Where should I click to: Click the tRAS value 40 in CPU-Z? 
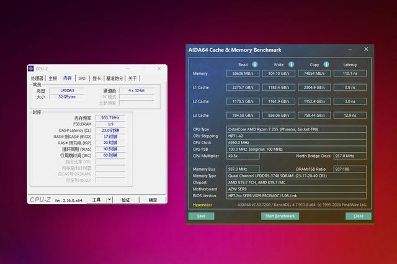pos(110,149)
